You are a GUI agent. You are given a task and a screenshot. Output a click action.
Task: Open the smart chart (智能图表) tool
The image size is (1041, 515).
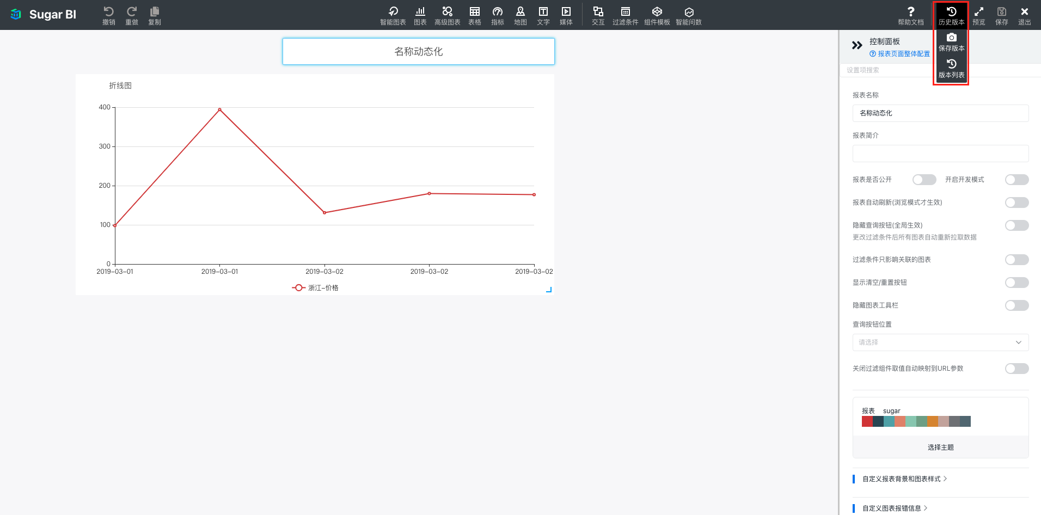tap(393, 15)
